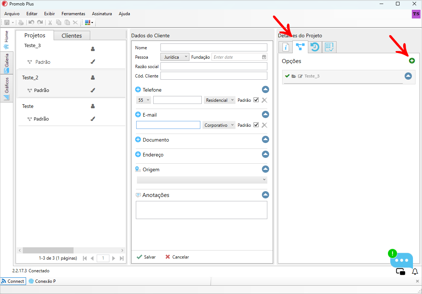Image resolution: width=422 pixels, height=294 pixels.
Task: Click the Razão social input field
Action: point(214,66)
